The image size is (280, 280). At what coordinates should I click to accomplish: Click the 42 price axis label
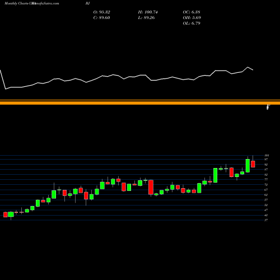click(266, 215)
